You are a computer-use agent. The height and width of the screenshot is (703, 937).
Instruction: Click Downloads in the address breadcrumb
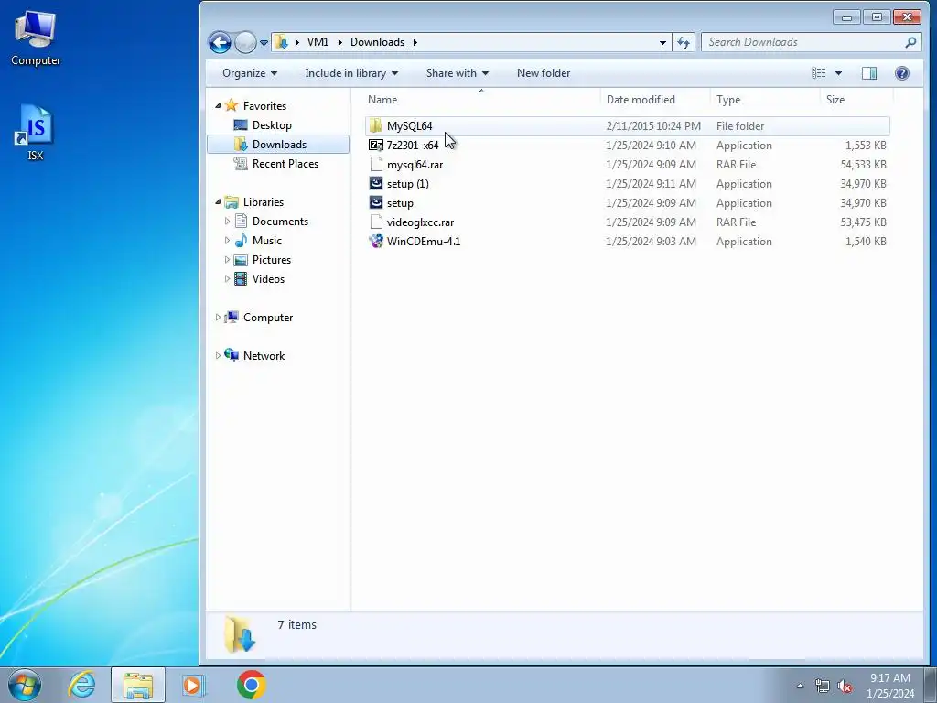click(377, 42)
